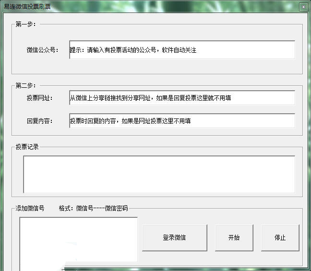This screenshot has height=271, width=311.
Task: Click the 投票记录 group heading
Action: tap(27, 147)
